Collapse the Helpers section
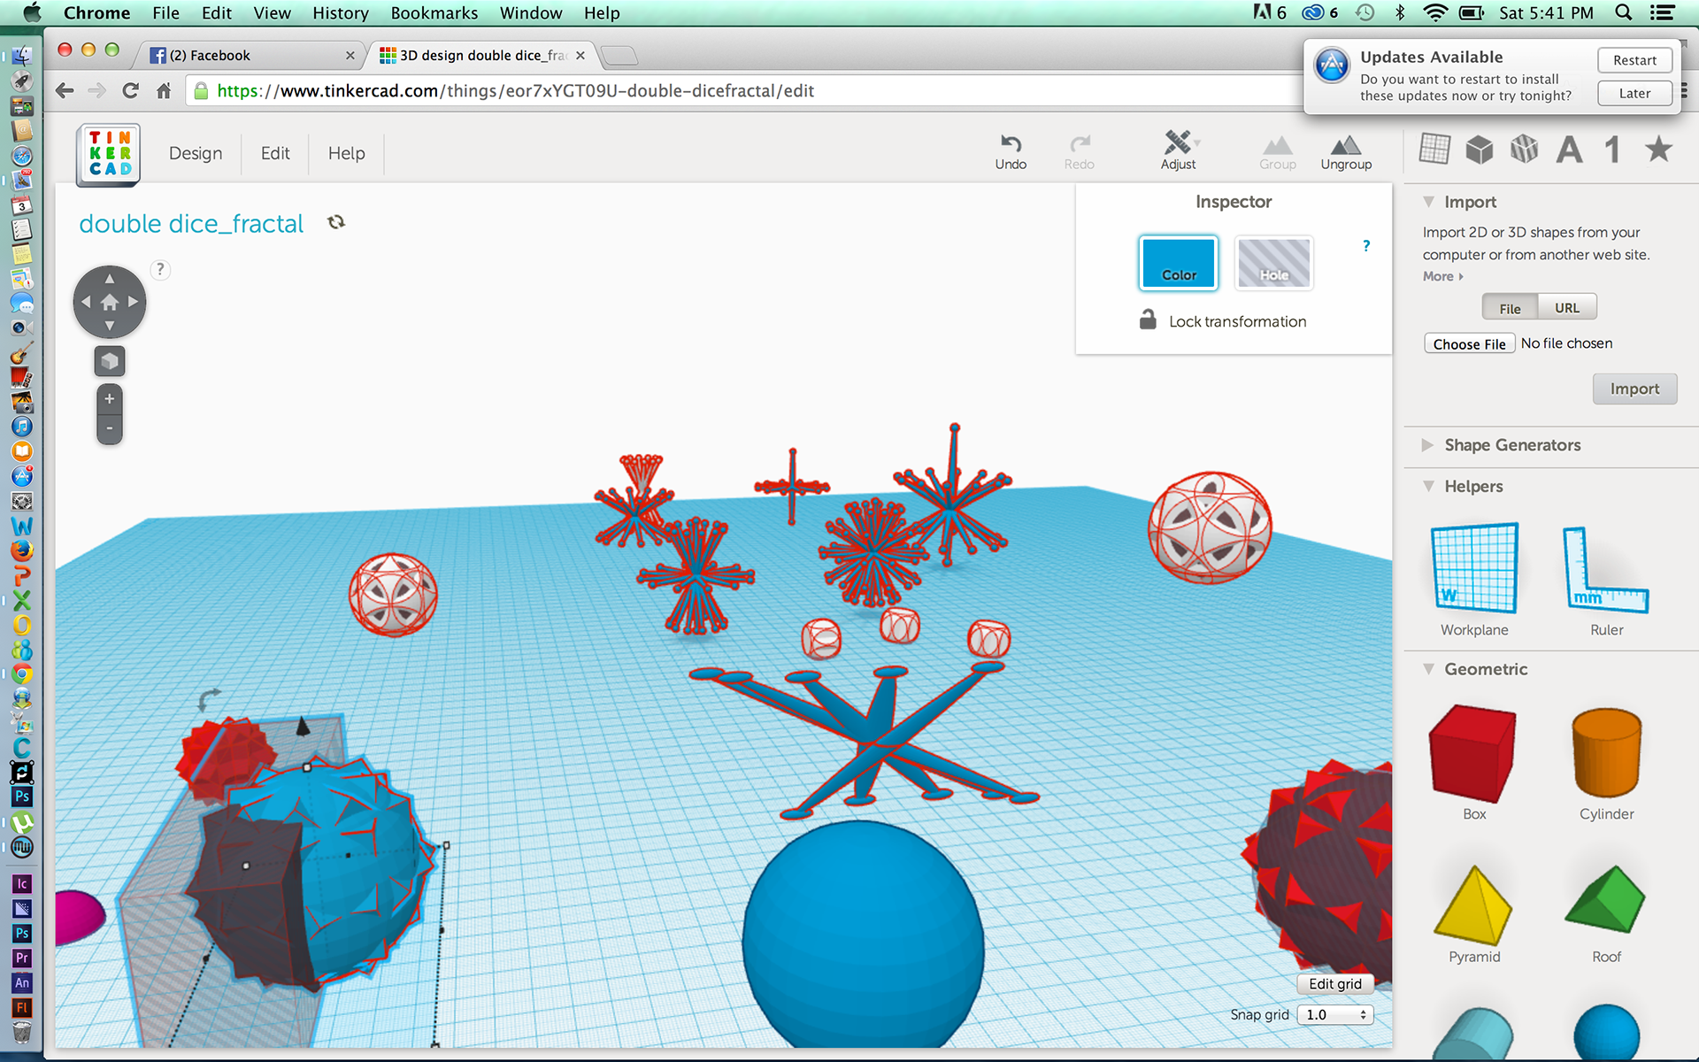 click(x=1428, y=486)
